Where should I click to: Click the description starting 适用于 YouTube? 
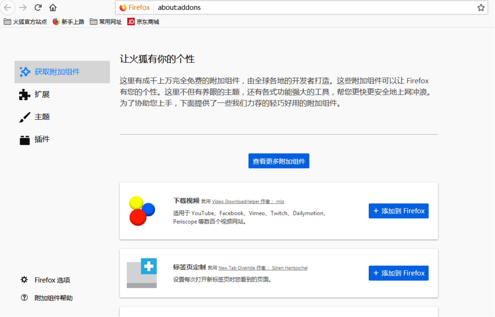(x=250, y=217)
